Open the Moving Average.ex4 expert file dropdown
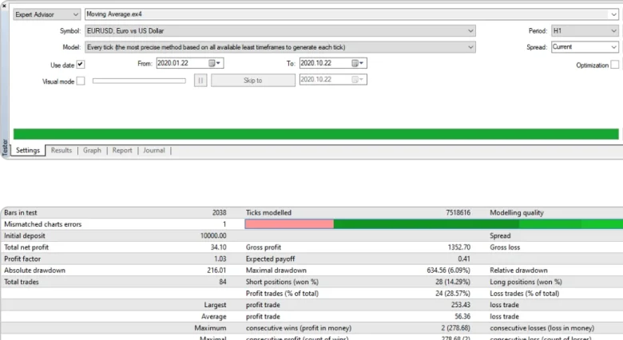This screenshot has height=340, width=623. pos(612,14)
